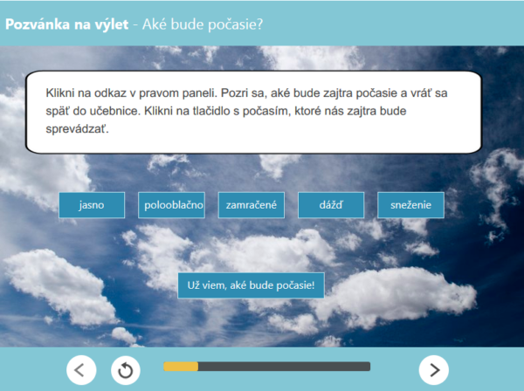
Task: Click 'Už viem, aké bude počasie!' button
Action: (251, 285)
